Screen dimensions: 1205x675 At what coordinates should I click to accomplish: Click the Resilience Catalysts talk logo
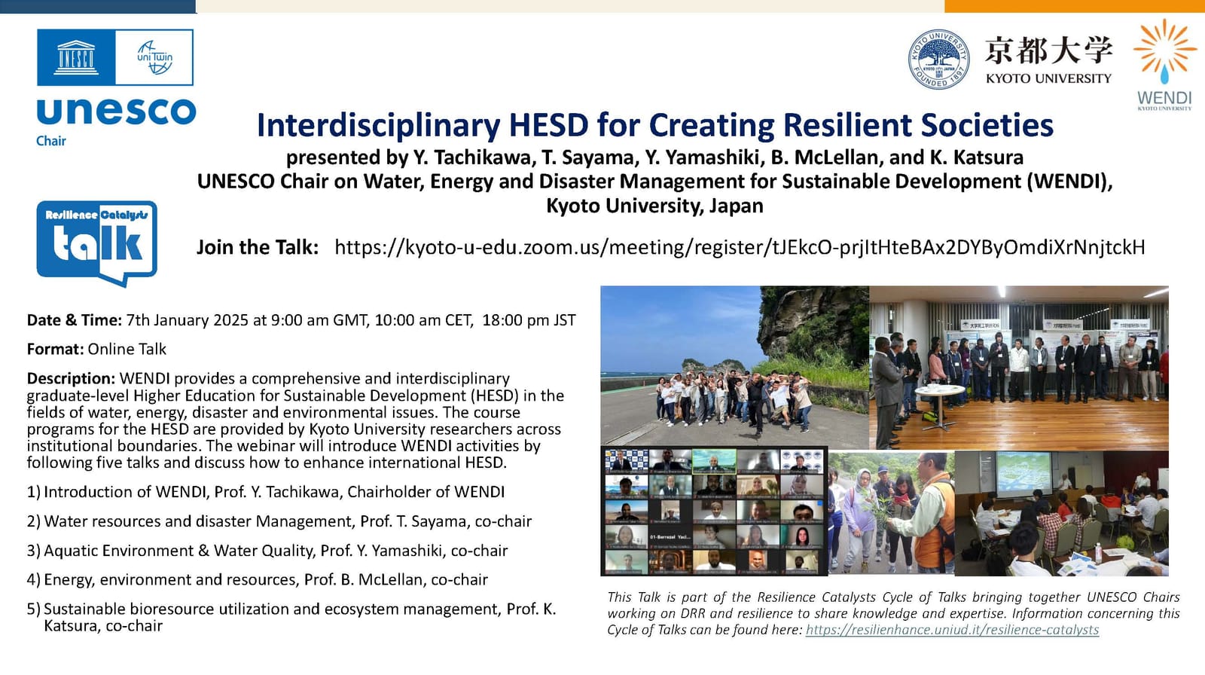[97, 243]
